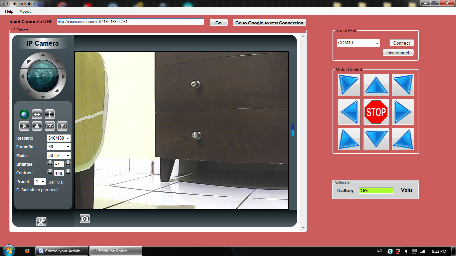The image size is (456, 256).
Task: Click inside the camera URL input field
Action: pyautogui.click(x=130, y=22)
